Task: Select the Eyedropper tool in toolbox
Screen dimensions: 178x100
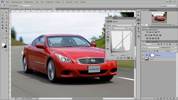Action: (x=6, y=19)
